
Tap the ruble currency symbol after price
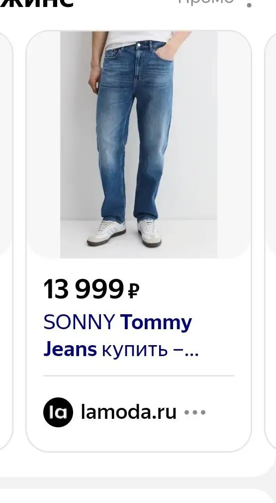133,291
